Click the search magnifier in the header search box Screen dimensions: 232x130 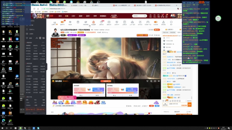click(x=145, y=16)
